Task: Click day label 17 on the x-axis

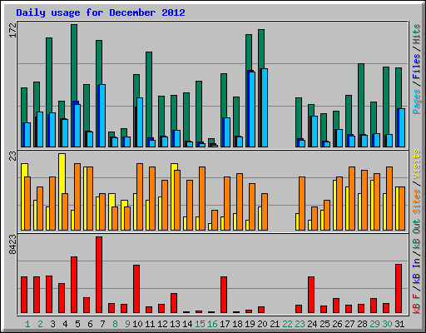Action: coord(225,324)
